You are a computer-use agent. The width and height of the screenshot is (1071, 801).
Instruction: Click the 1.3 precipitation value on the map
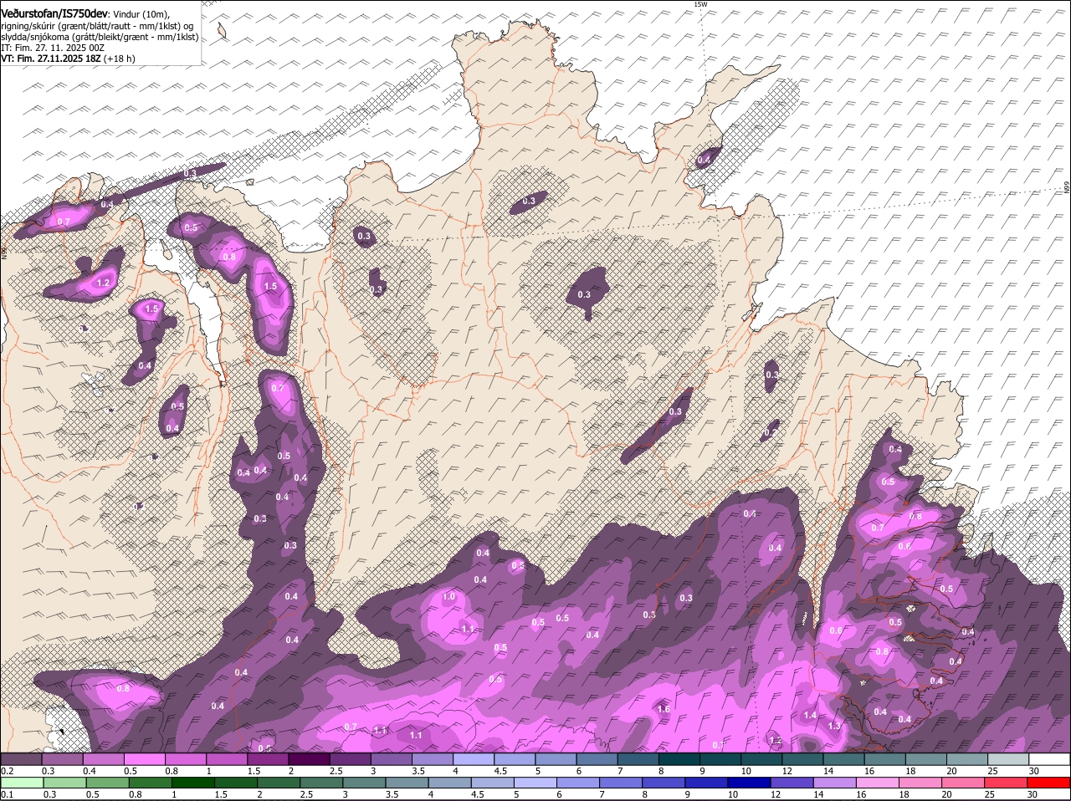[834, 726]
